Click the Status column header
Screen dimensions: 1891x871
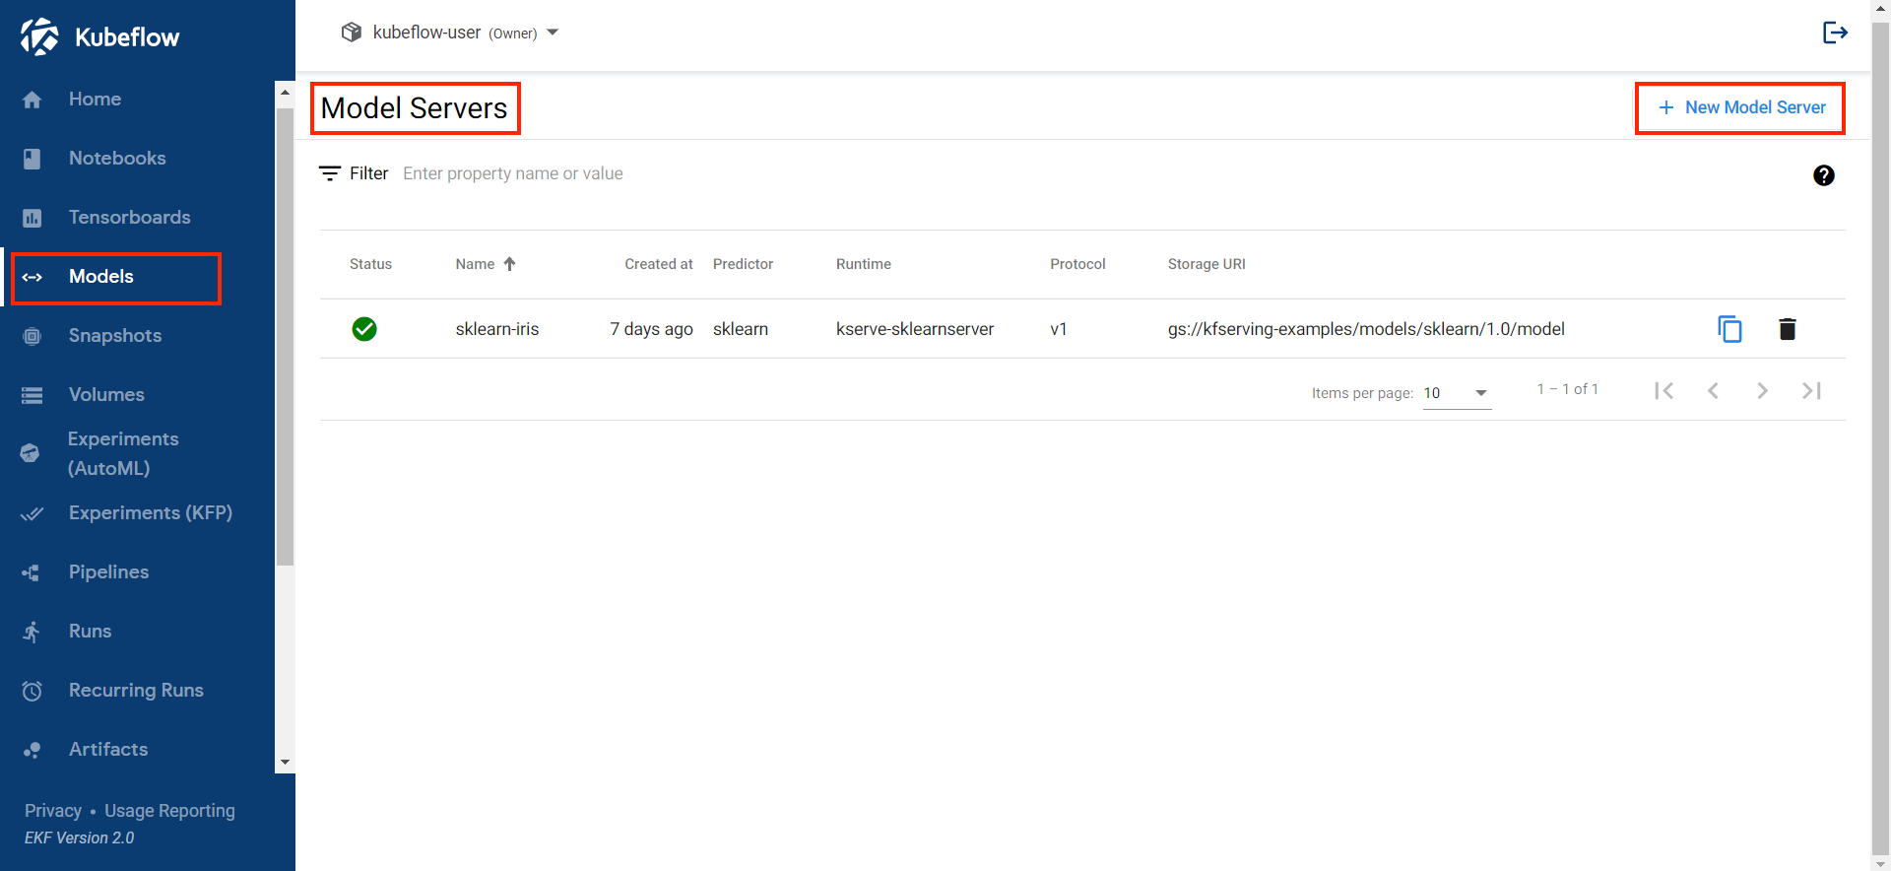[370, 264]
